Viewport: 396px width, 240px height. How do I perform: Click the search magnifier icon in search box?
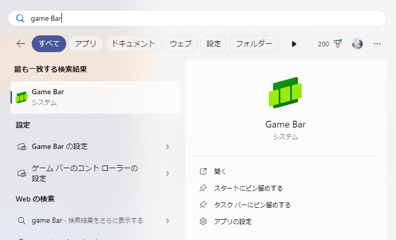coord(20,18)
